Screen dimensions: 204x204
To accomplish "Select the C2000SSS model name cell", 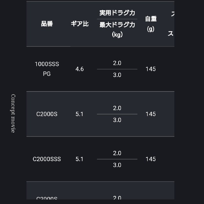I will pos(47,159).
